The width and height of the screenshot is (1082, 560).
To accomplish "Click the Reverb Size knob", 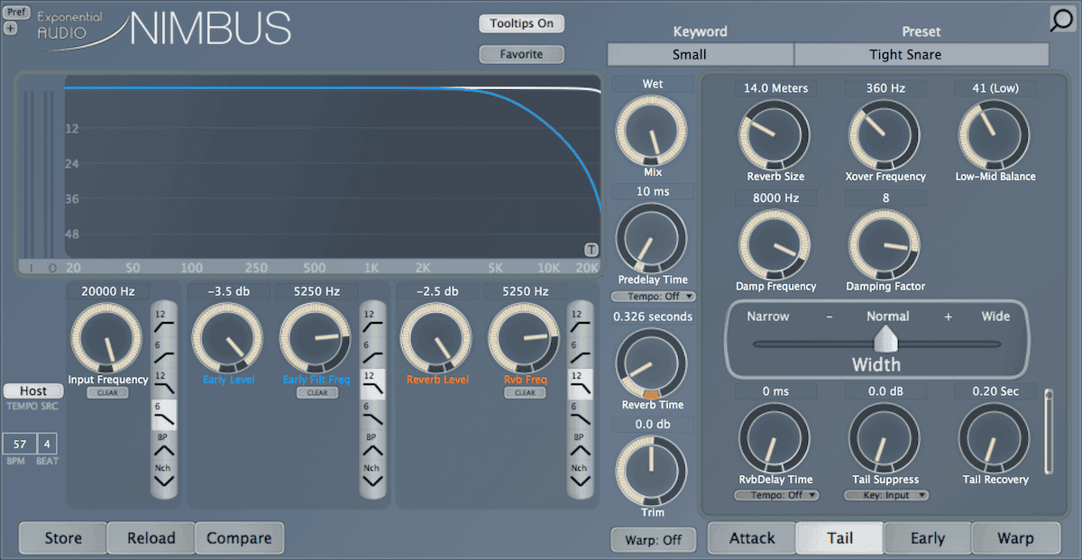I will click(x=775, y=135).
